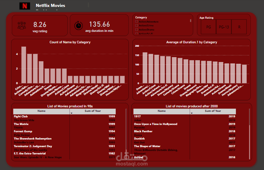Select the Arrival row

point(185,158)
